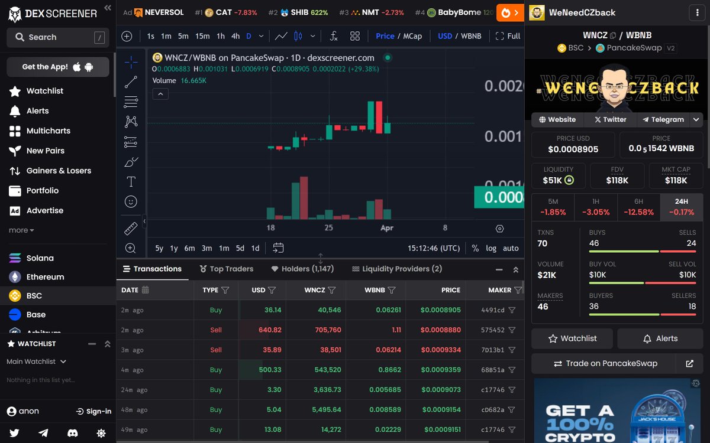Open the USD column filter
This screenshot has height=443, width=710.
(x=272, y=290)
